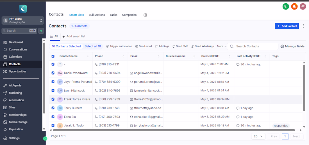Screen dimensions: 309x145
Task: Switch to the Bulk Actions tab
Action: (97, 15)
